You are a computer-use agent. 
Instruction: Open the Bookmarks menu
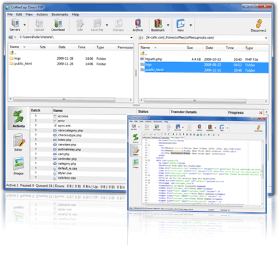[60, 15]
